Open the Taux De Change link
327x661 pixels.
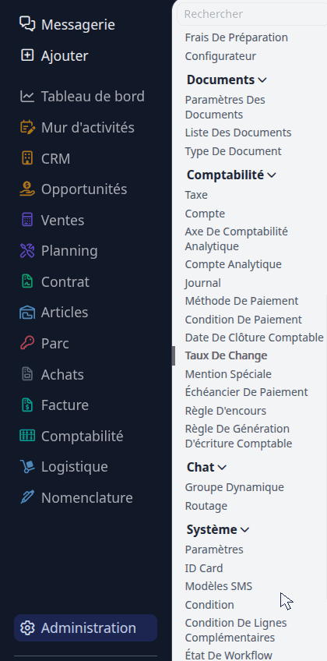coord(226,355)
